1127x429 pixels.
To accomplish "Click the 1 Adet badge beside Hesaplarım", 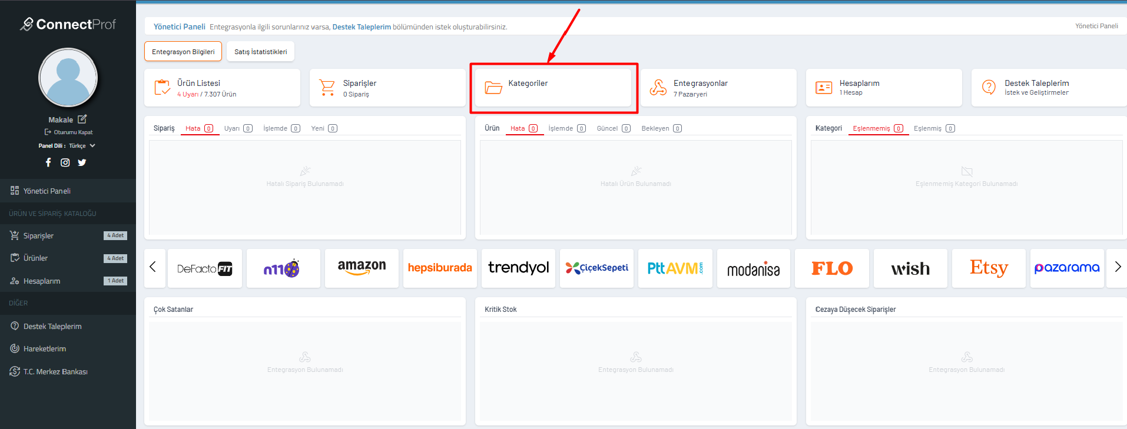I will [115, 281].
